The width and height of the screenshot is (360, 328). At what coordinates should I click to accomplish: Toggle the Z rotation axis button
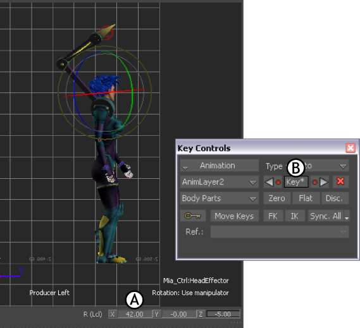tap(201, 314)
